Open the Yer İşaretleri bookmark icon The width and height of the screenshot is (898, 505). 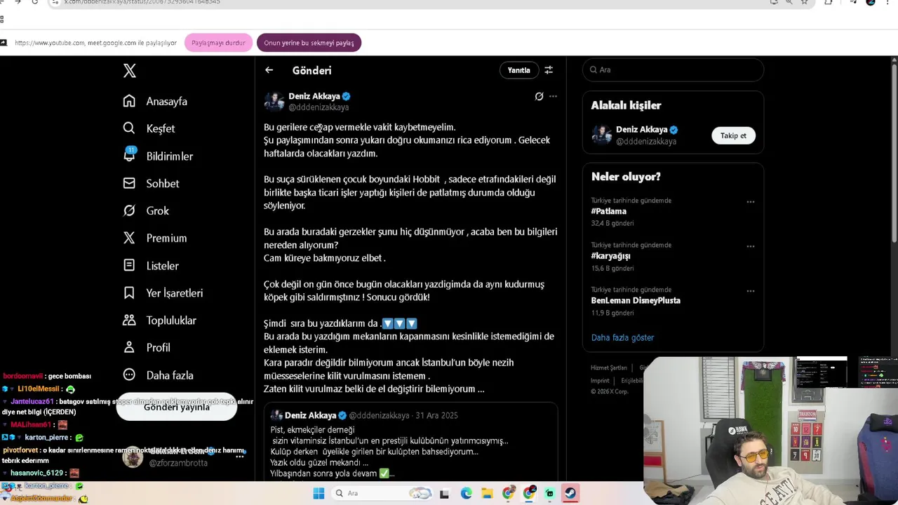129,292
